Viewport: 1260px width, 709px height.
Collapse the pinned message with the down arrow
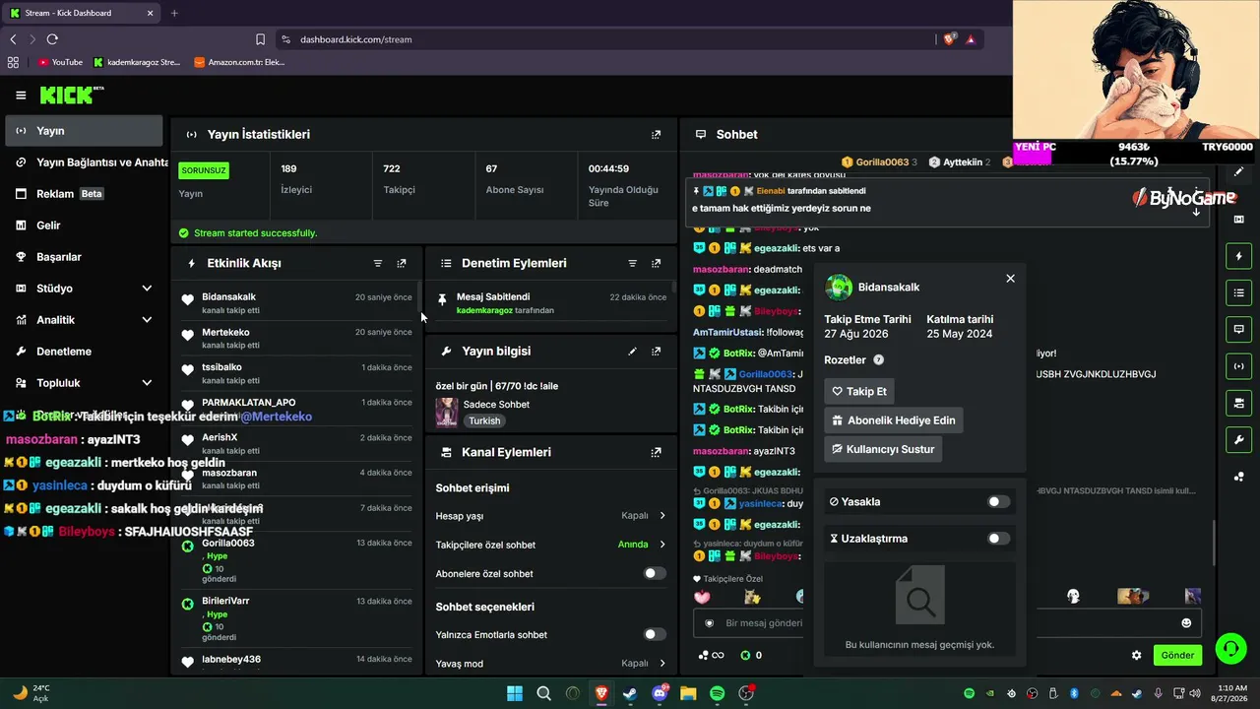point(1196,212)
